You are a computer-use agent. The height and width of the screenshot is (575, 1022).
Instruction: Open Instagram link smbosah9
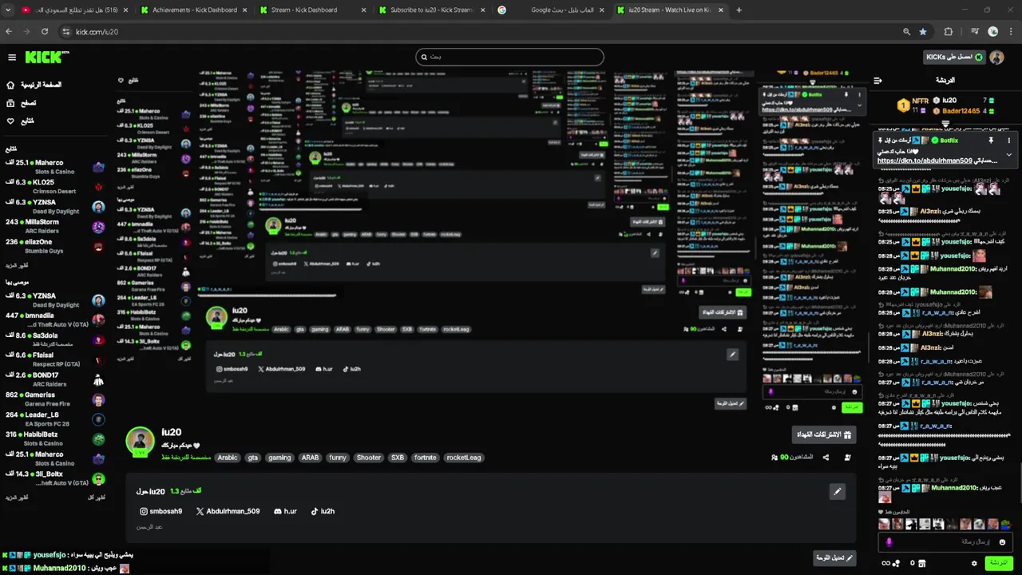tap(161, 511)
